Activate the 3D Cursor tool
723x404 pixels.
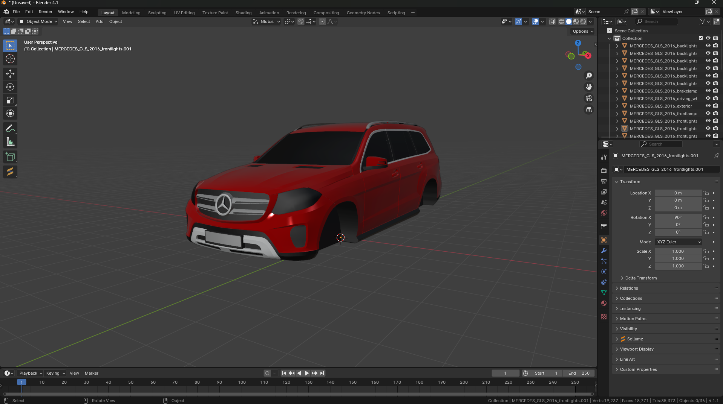[10, 59]
